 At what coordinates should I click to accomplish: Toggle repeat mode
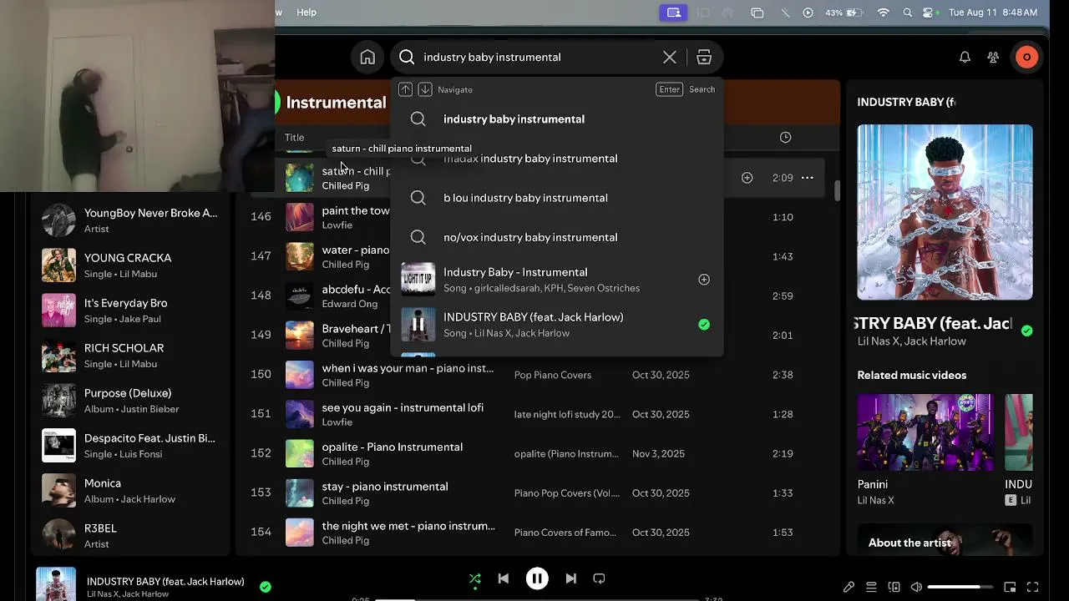tap(599, 578)
